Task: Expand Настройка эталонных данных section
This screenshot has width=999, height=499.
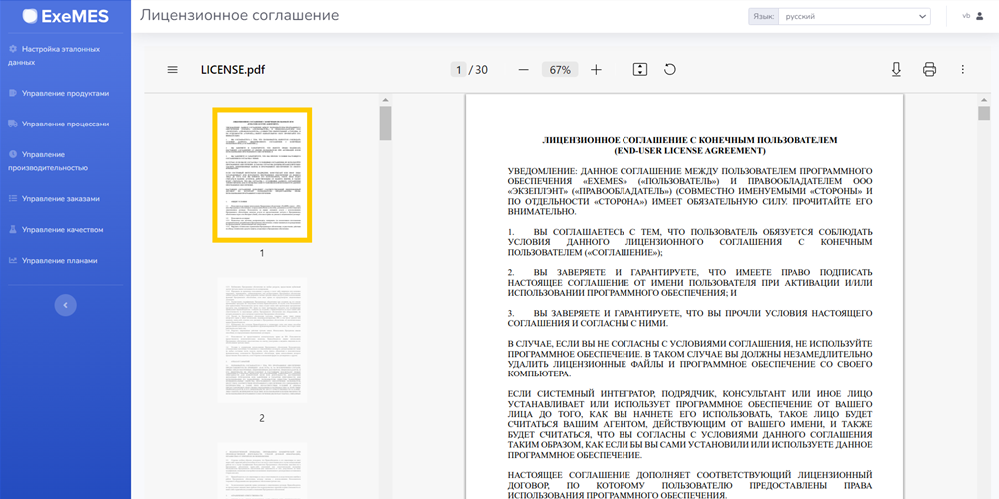Action: click(x=60, y=55)
